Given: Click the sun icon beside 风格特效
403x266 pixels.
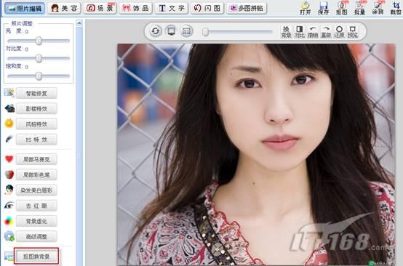Looking at the screenshot, I should (x=9, y=124).
